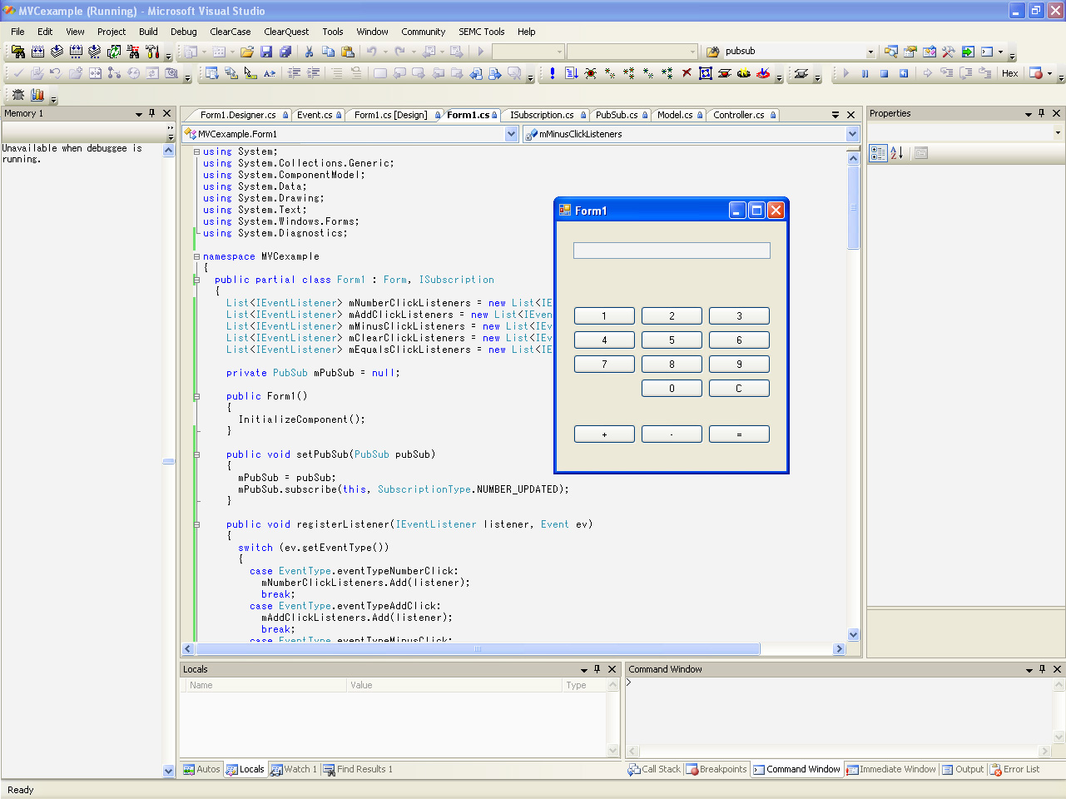Open the Debug menu
The image size is (1066, 799).
coord(184,32)
